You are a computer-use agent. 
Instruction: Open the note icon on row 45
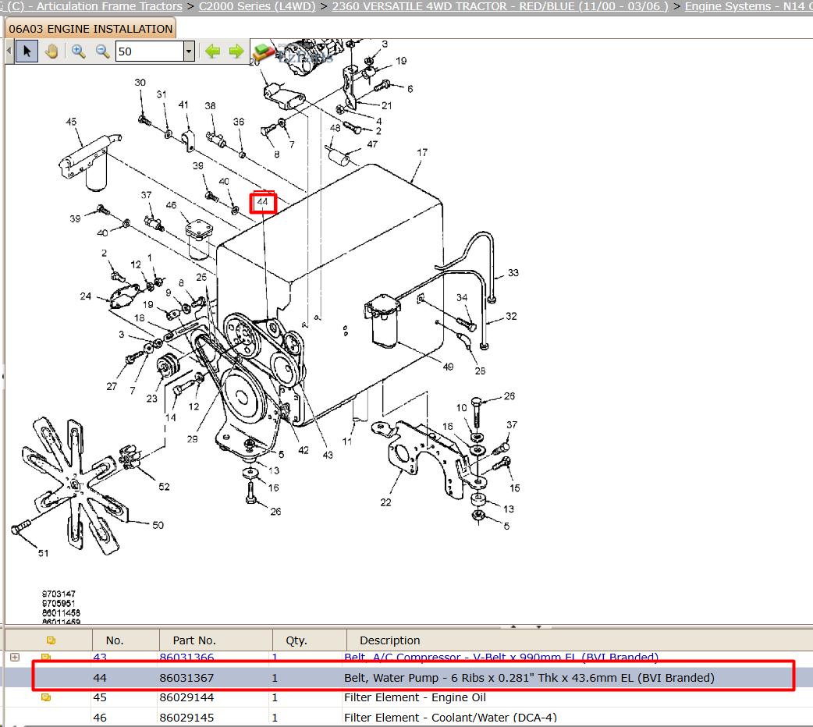point(45,697)
